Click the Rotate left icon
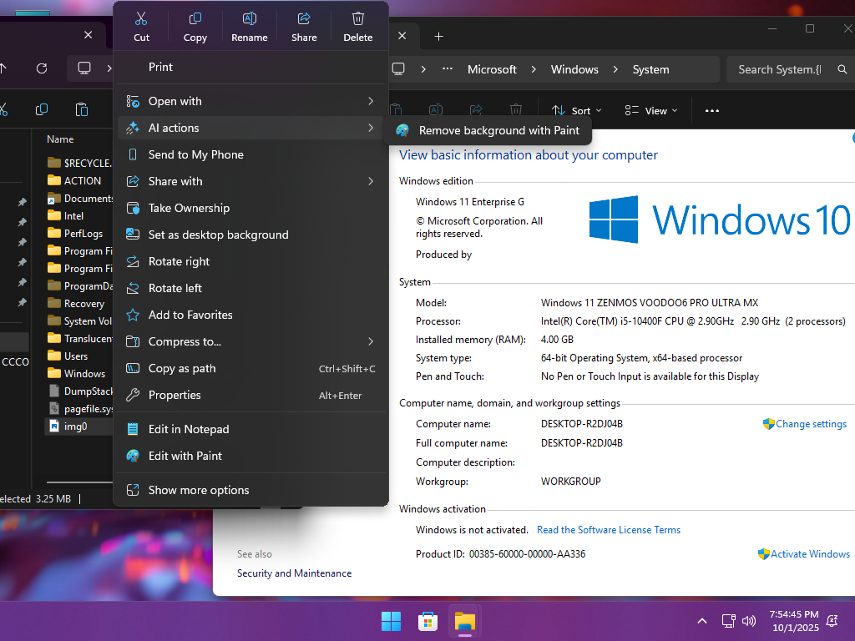The height and width of the screenshot is (641, 855). (x=133, y=288)
